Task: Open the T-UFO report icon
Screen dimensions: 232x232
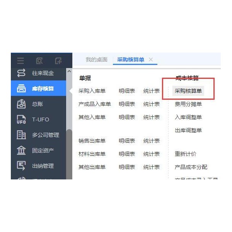Action: (x=21, y=119)
